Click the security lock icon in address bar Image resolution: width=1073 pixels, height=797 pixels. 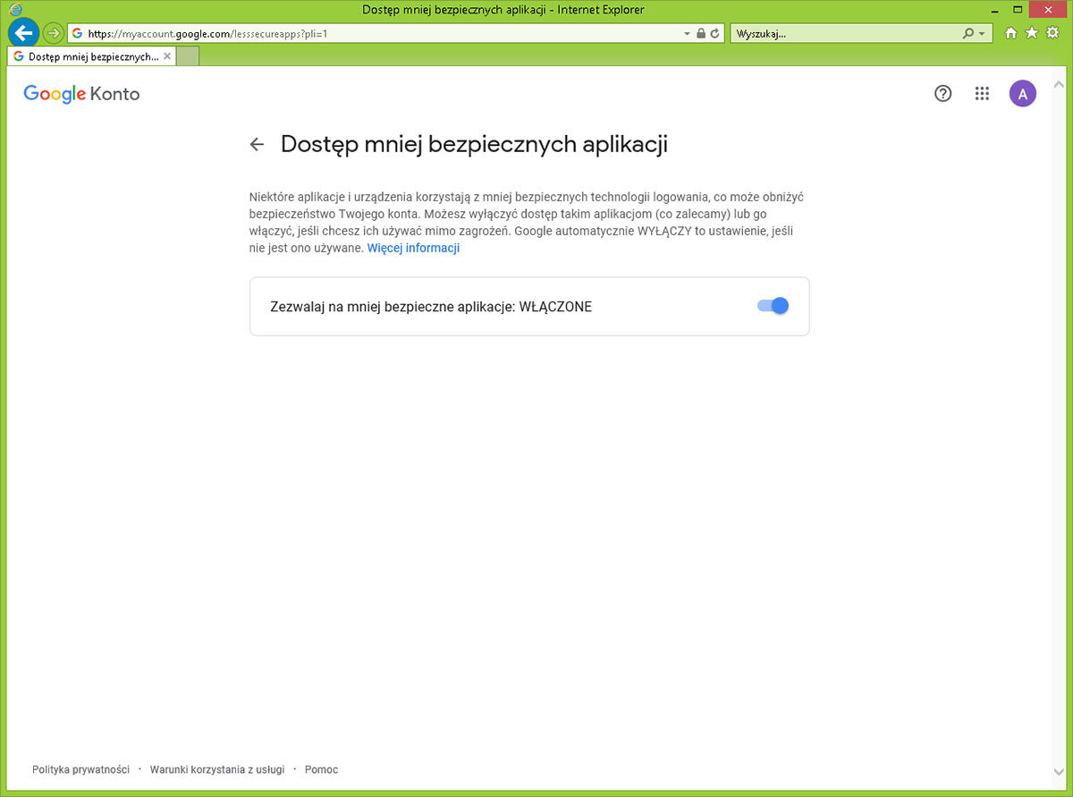701,34
